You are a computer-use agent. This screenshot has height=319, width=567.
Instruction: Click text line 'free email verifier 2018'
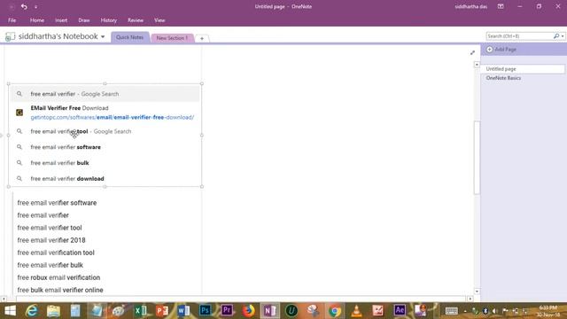[x=51, y=240]
